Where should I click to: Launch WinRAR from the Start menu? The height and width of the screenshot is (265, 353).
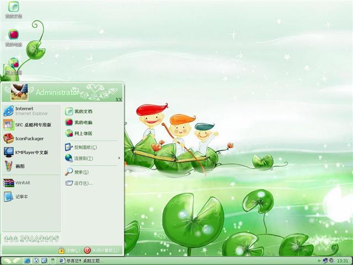pyautogui.click(x=31, y=183)
